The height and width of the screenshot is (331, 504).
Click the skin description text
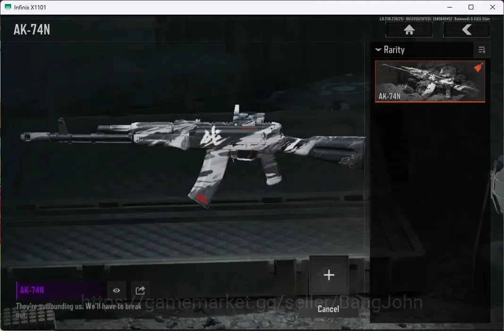click(x=78, y=310)
